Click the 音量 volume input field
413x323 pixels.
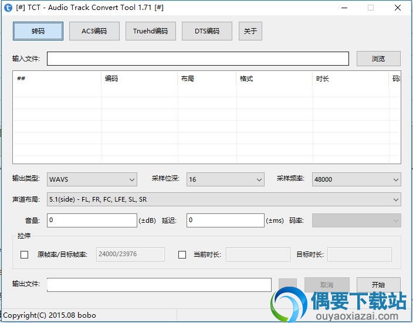click(x=92, y=220)
